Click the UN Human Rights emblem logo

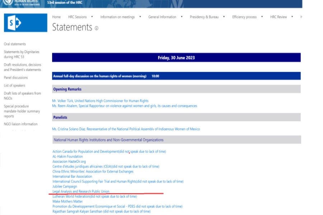coord(8,2)
